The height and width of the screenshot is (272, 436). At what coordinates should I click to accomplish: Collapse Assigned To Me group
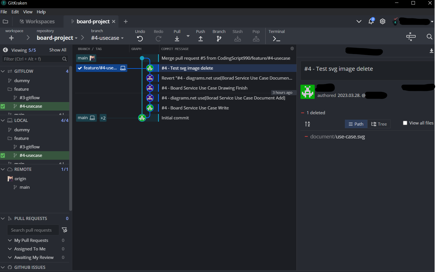[10, 249]
